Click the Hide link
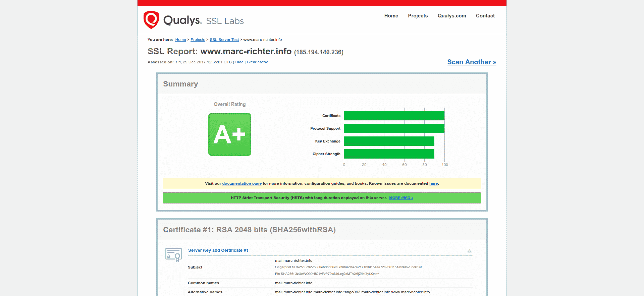Screen dimensions: 644x296 [239, 62]
